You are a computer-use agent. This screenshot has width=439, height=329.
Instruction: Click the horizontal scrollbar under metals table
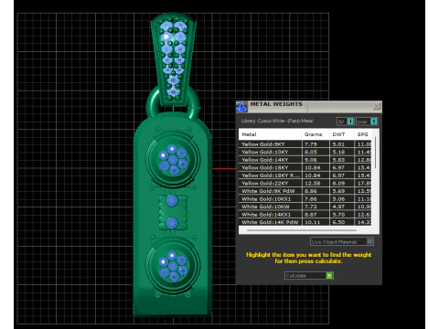coord(301,230)
